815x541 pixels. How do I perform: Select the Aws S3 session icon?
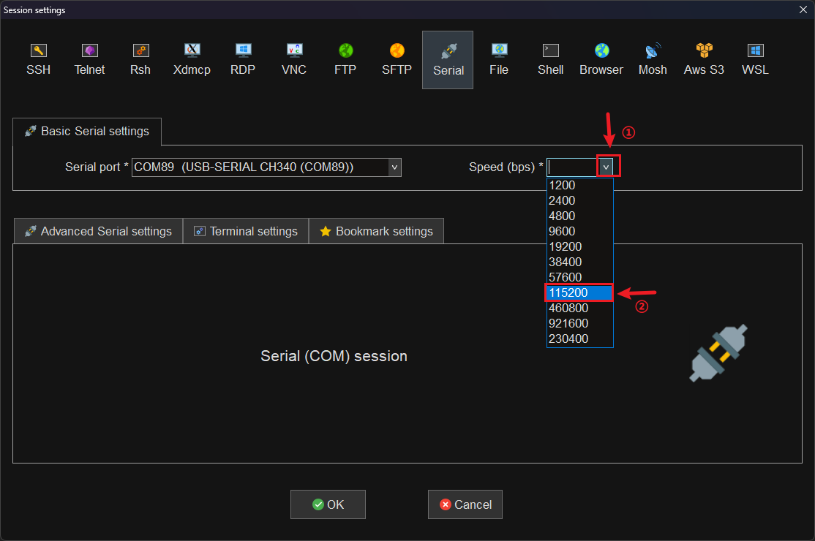pyautogui.click(x=704, y=58)
